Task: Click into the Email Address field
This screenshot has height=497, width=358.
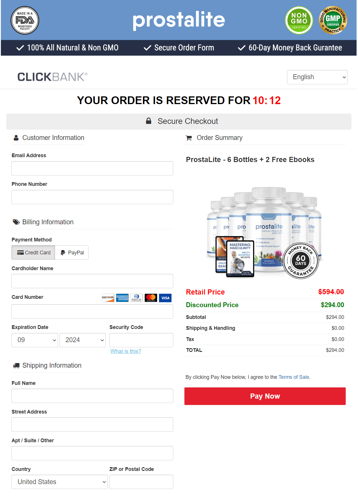Action: click(x=92, y=168)
